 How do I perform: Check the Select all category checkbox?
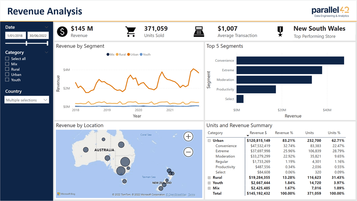coord(7,59)
